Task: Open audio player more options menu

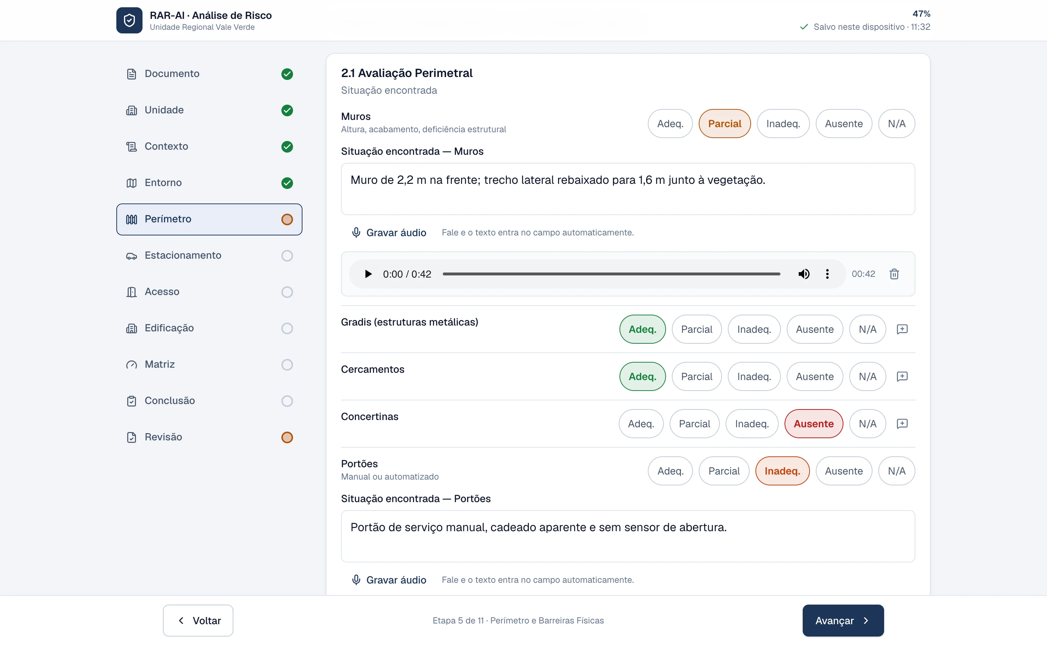Action: tap(827, 274)
